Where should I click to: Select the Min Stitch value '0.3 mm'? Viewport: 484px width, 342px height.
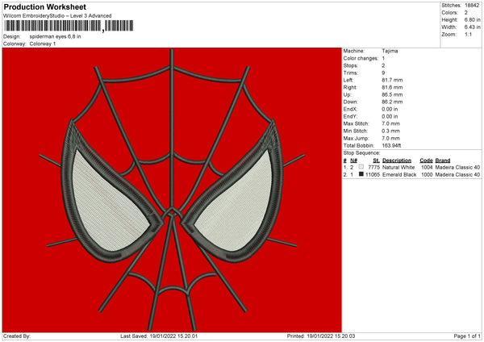(390, 131)
